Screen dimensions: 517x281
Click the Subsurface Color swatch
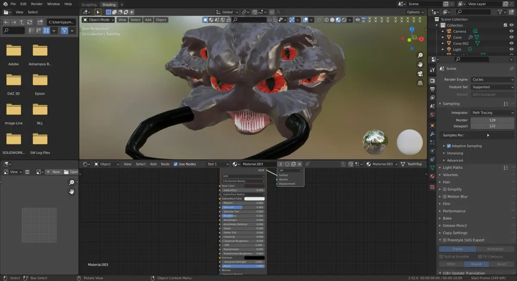(x=254, y=199)
